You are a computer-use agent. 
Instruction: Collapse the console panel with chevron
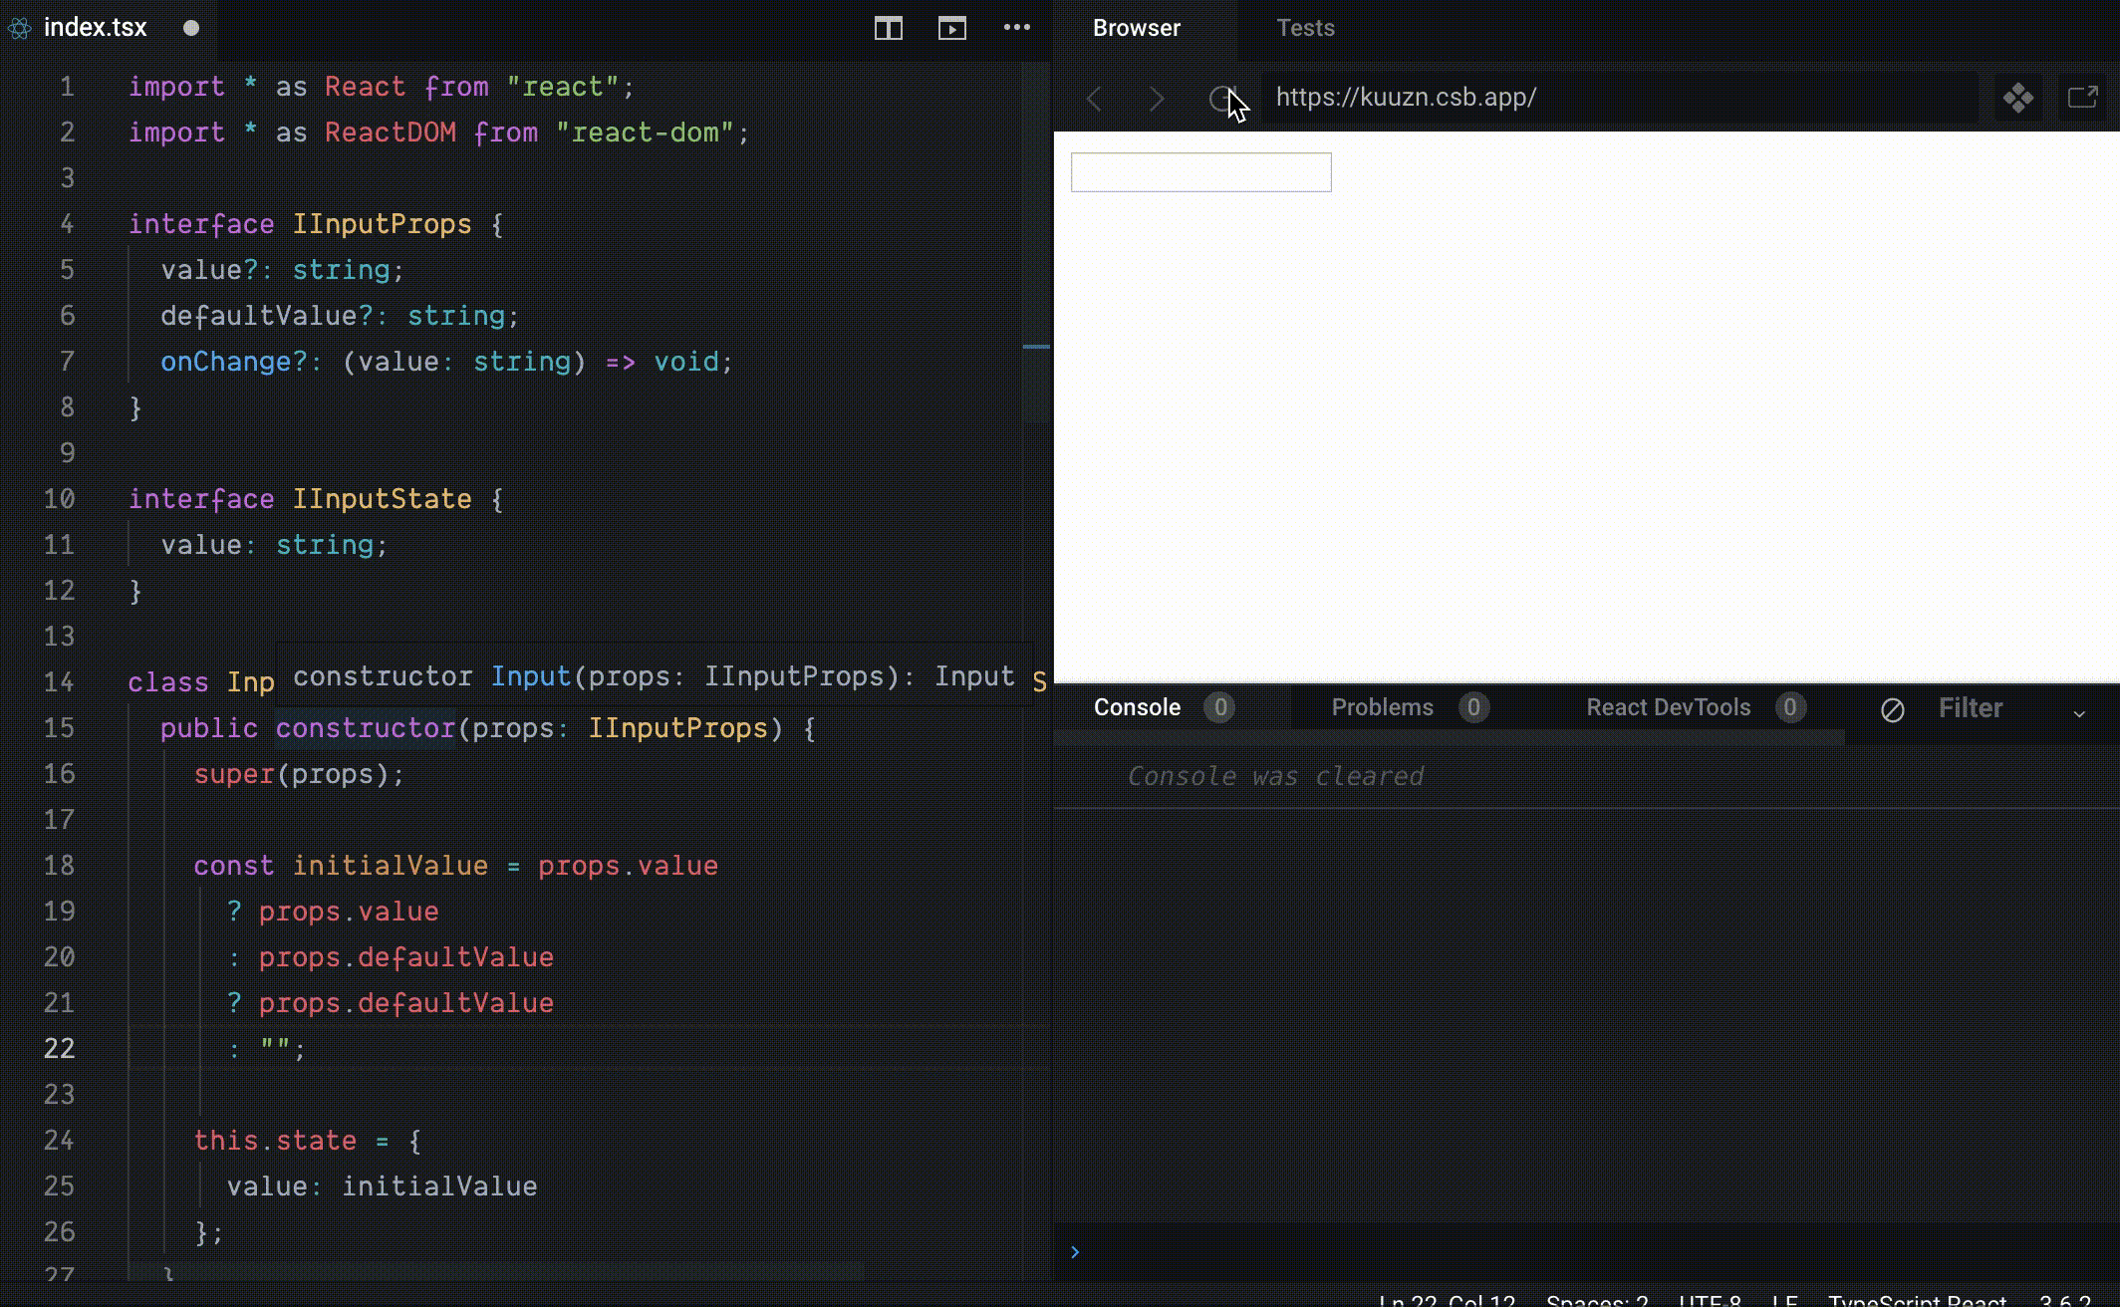pos(2079,713)
